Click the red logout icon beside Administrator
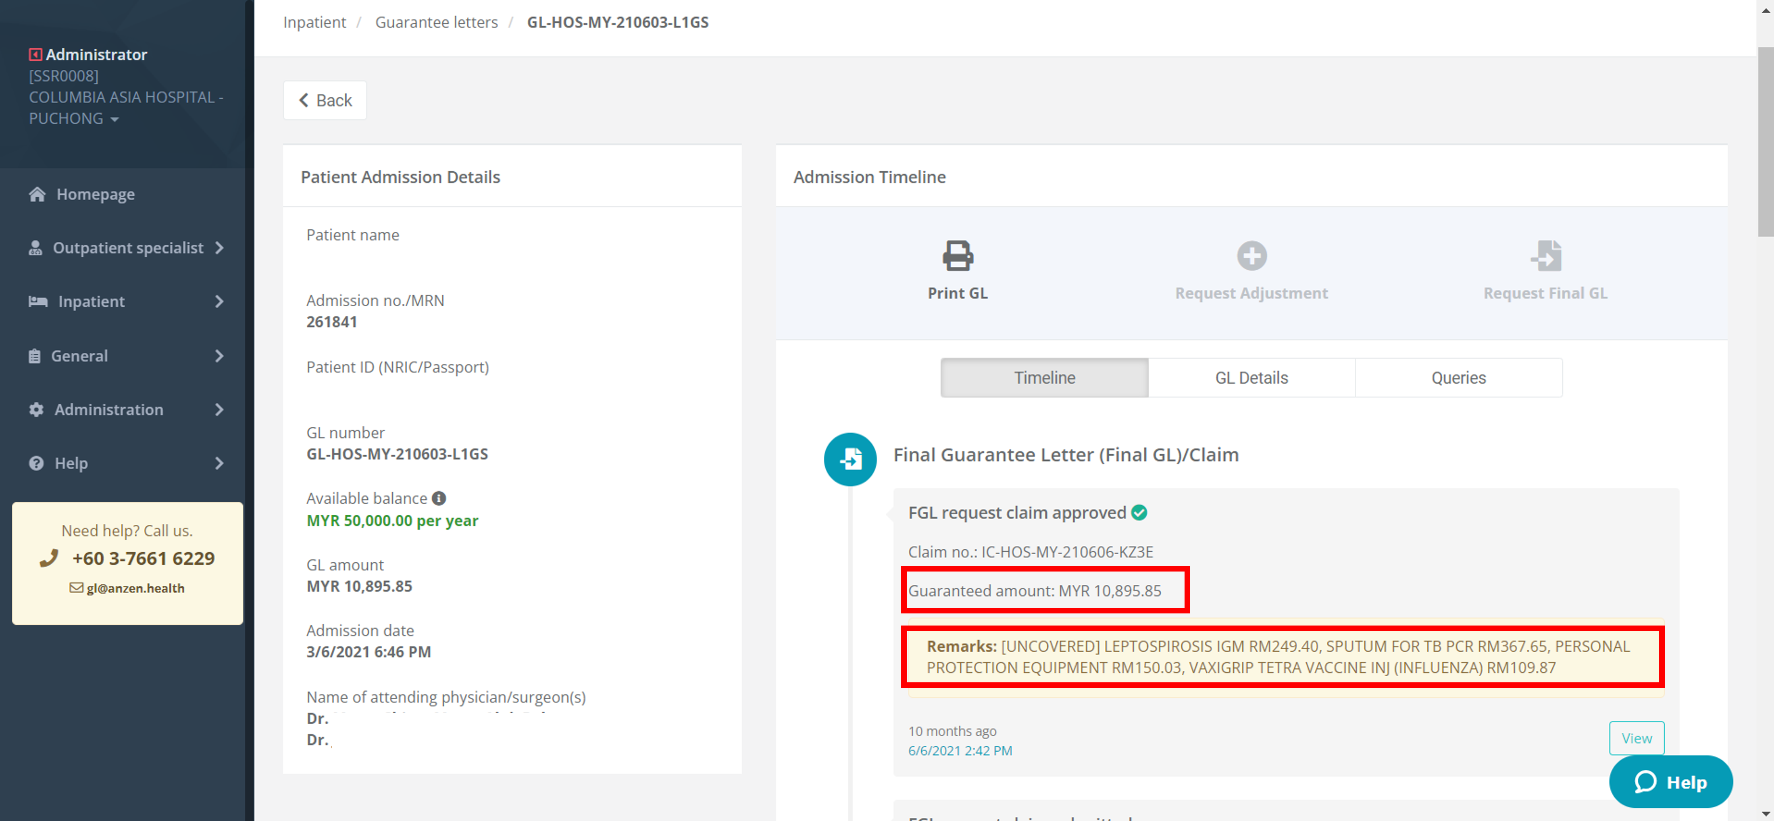 35,54
